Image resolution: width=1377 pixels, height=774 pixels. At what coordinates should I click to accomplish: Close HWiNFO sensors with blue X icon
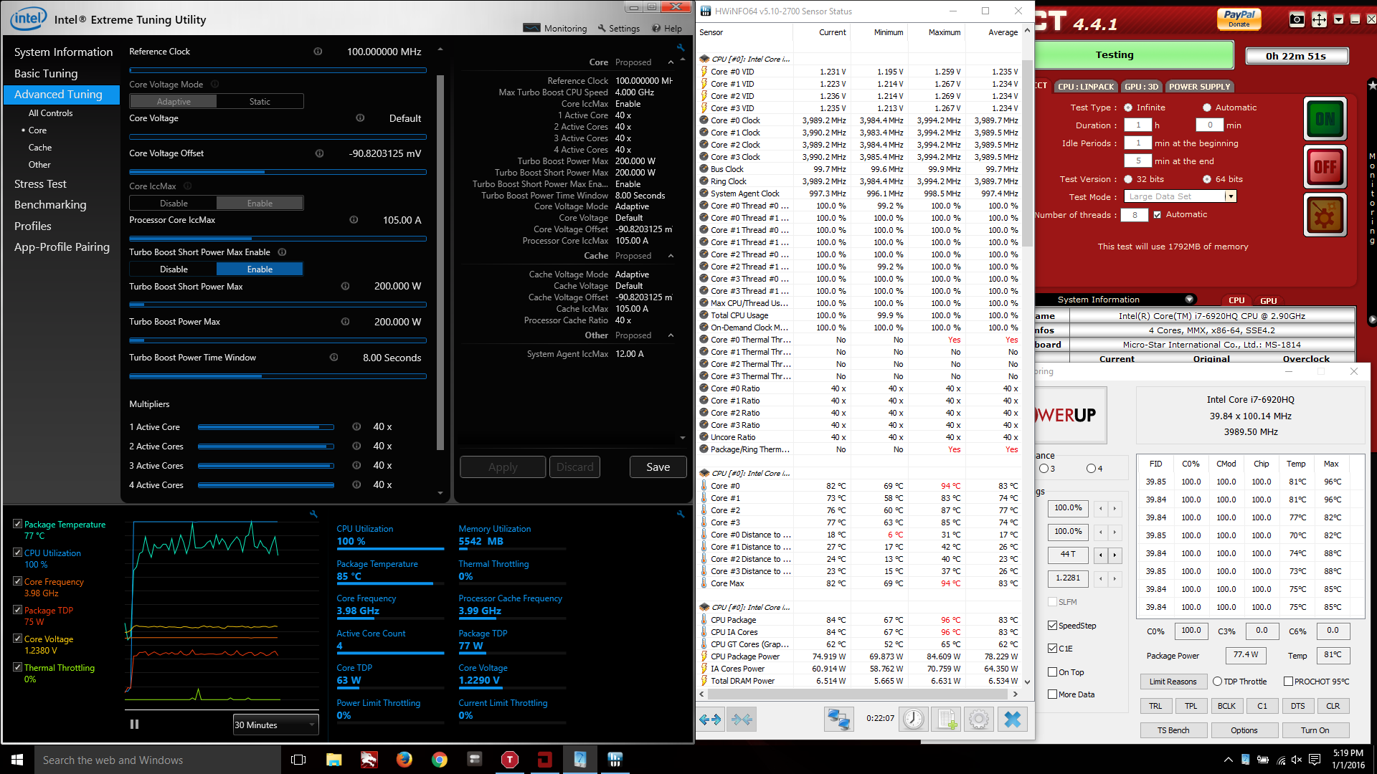click(x=1012, y=719)
